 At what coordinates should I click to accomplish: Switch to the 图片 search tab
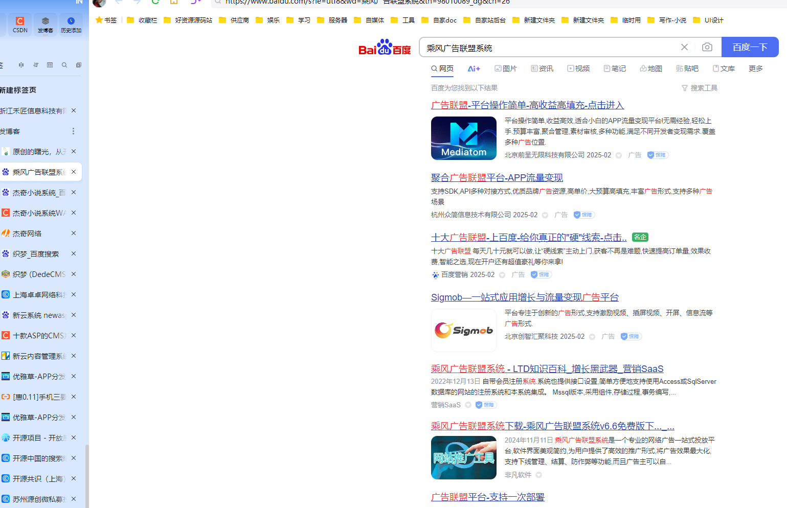pos(506,68)
